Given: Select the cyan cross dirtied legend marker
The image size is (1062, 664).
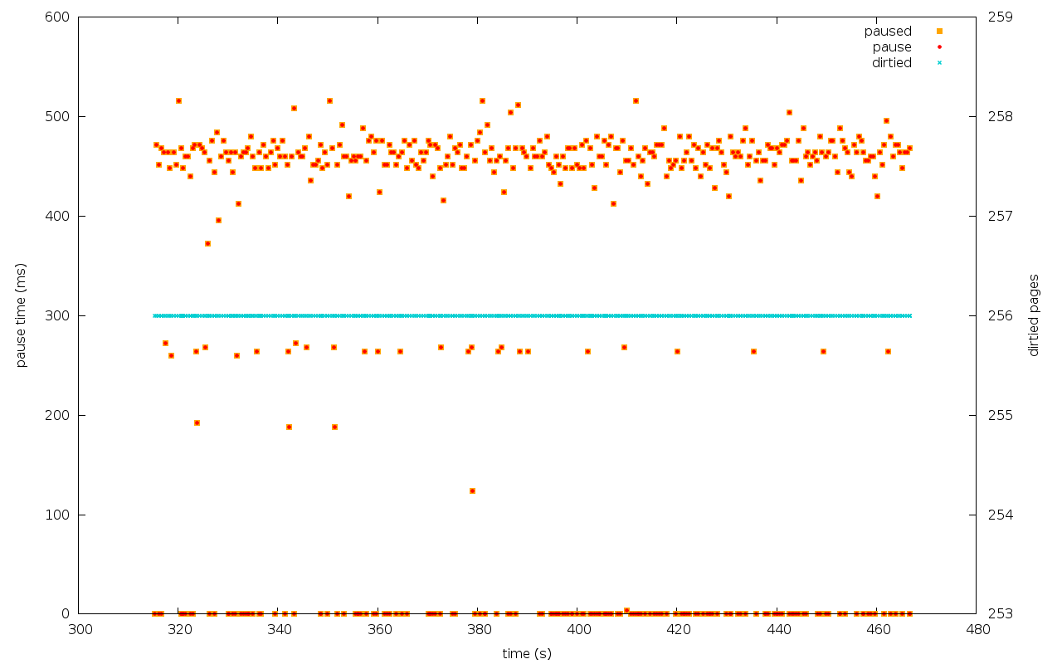Looking at the screenshot, I should click(940, 63).
